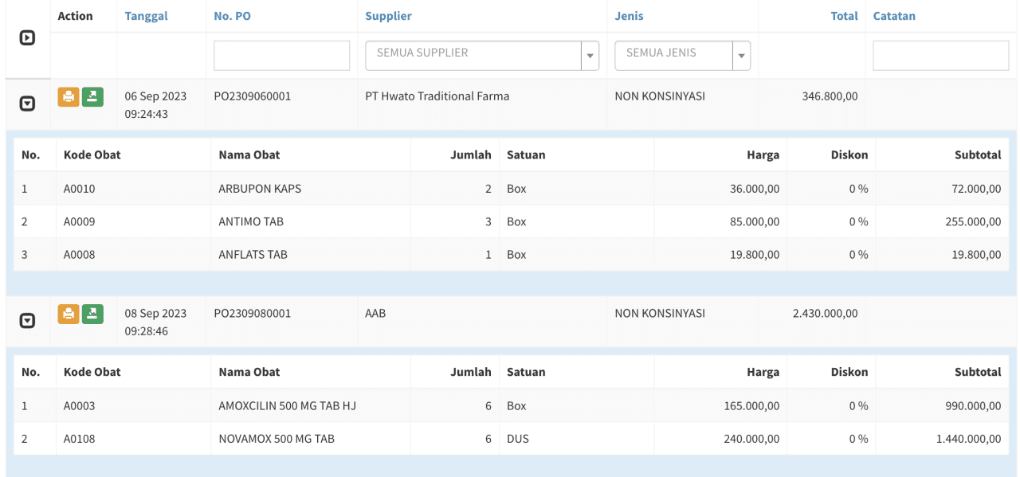Sort by Supplier column header
The height and width of the screenshot is (477, 1020).
coord(388,16)
